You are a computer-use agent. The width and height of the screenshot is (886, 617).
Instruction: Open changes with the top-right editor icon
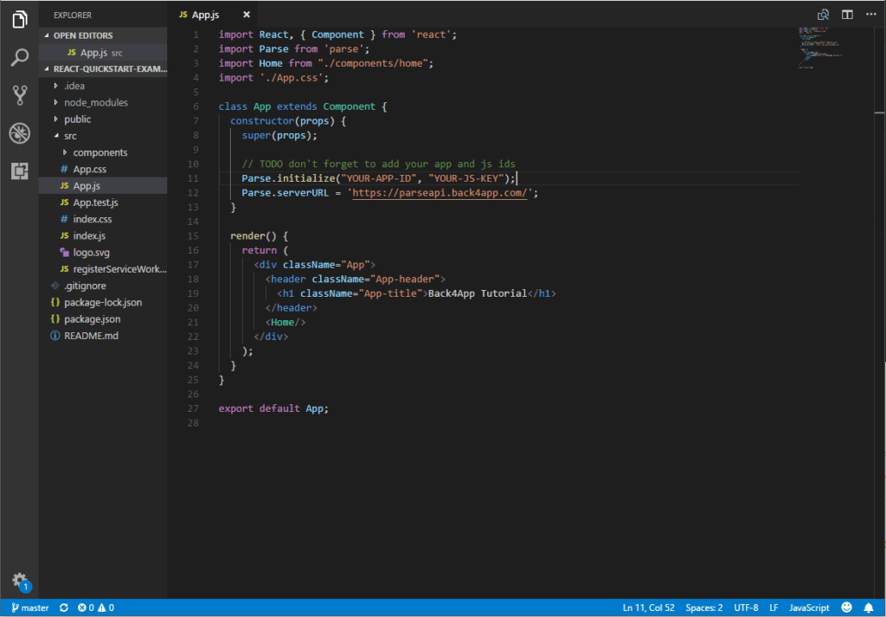[824, 15]
